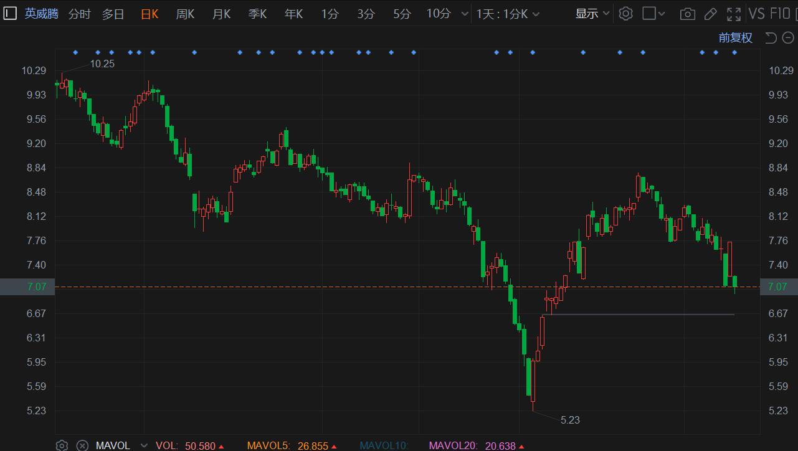
Task: Toggle the MAVOL20 line visibility
Action: (452, 445)
